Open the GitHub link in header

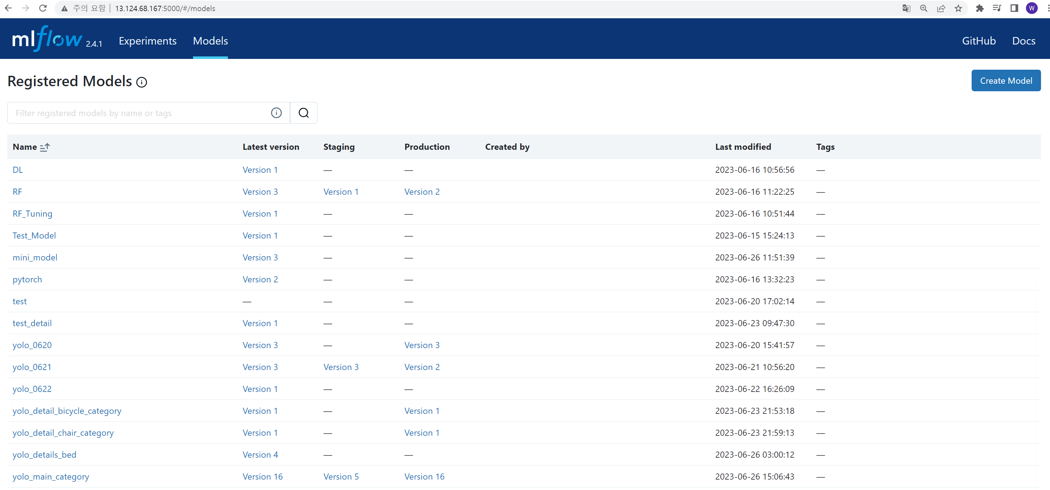click(x=978, y=41)
